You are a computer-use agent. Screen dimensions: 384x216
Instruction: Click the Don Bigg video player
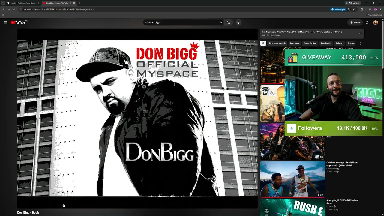[137, 118]
